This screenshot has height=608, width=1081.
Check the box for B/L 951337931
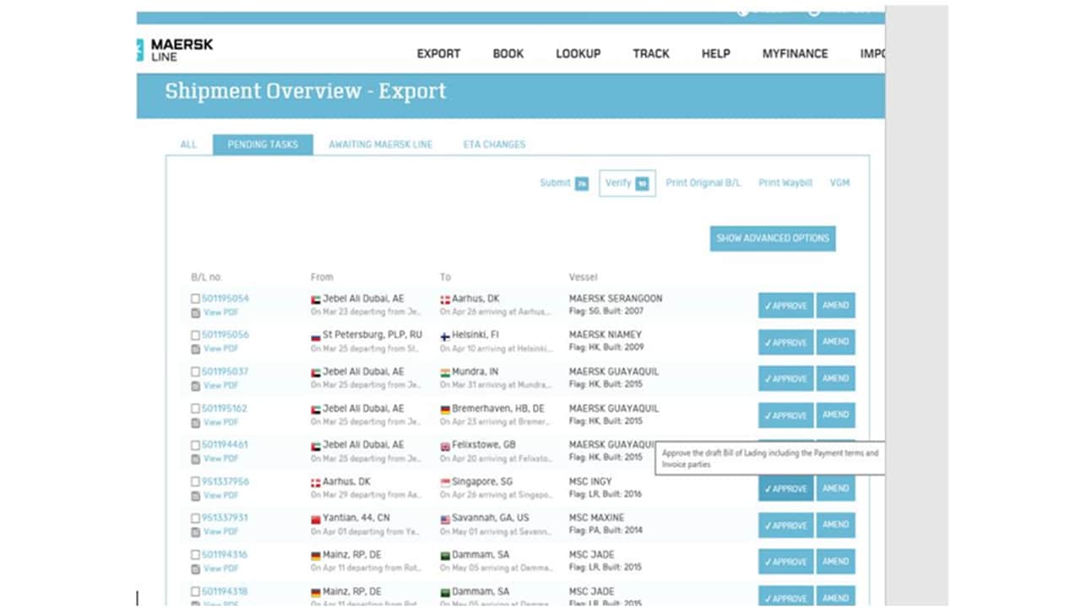coord(195,518)
